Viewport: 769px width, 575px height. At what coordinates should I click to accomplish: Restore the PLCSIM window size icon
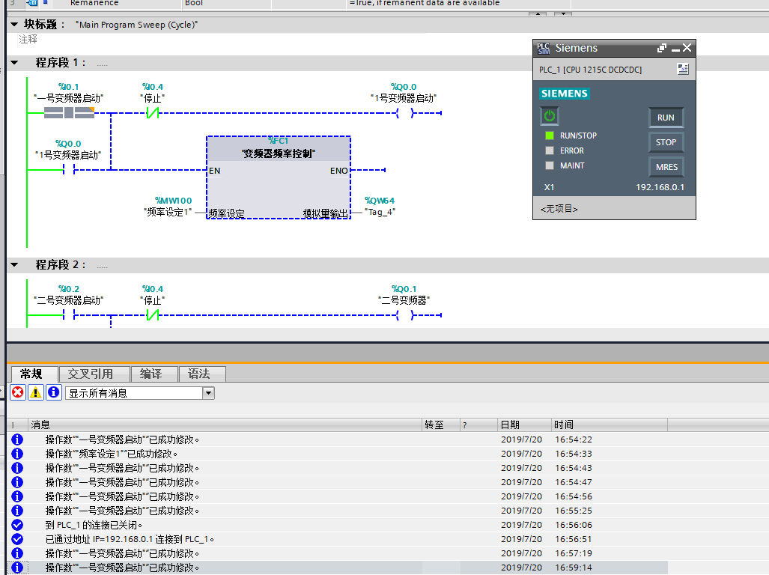[661, 48]
